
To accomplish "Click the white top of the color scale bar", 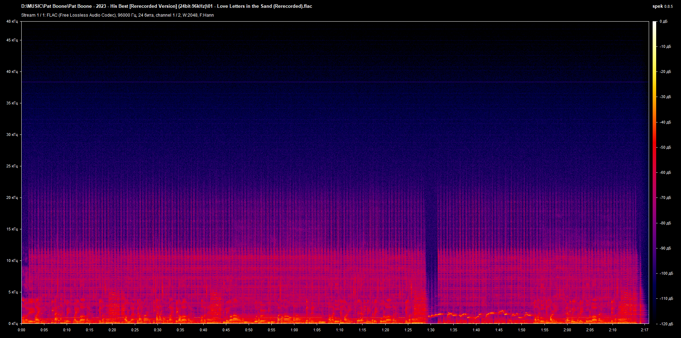I will [x=654, y=23].
